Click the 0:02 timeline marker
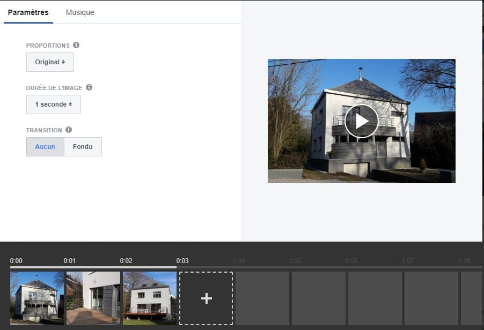 126,261
